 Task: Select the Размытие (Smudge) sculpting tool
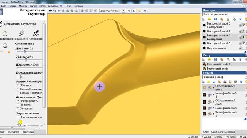pyautogui.click(x=22, y=33)
